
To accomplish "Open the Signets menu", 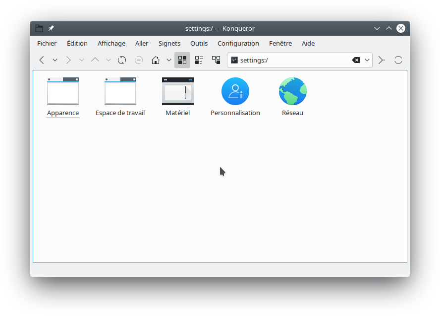I will (169, 43).
